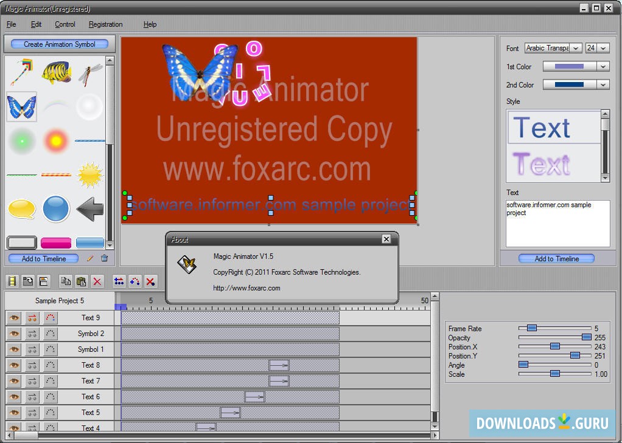Toggle visibility eye for Text 9 layer
The image size is (622, 443).
14,317
